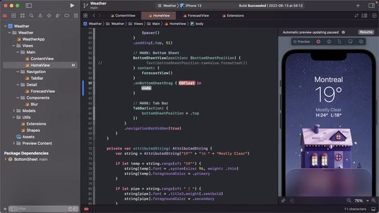
Task: Open the Project navigator tab icon
Action: click(5, 16)
